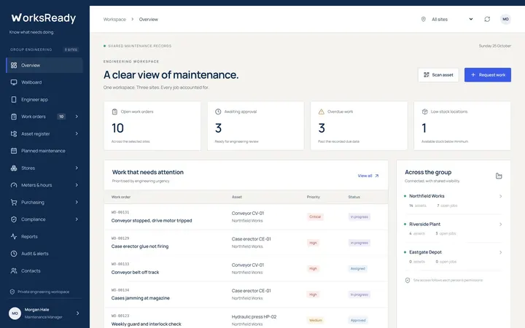Click the Overview dashboard icon
This screenshot has width=525, height=328.
click(x=14, y=66)
